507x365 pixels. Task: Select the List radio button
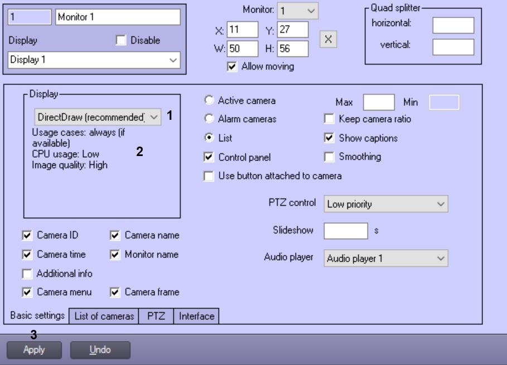(209, 138)
